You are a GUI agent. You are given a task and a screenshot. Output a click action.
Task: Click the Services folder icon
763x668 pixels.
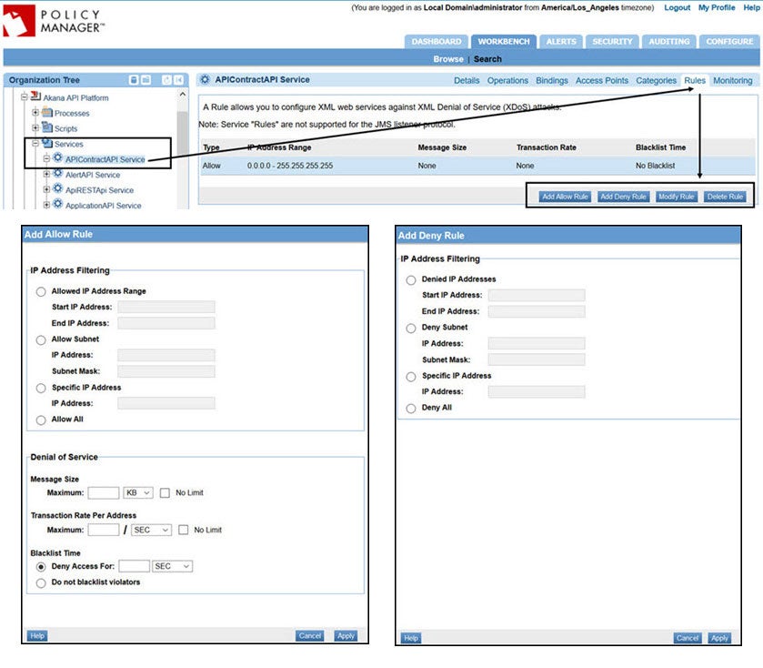click(46, 143)
